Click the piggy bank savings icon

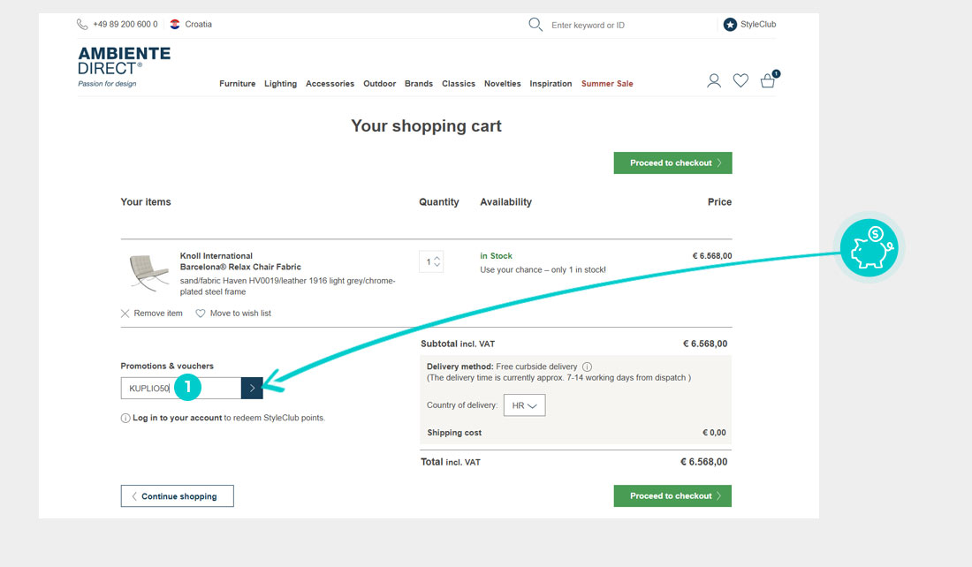(x=869, y=247)
